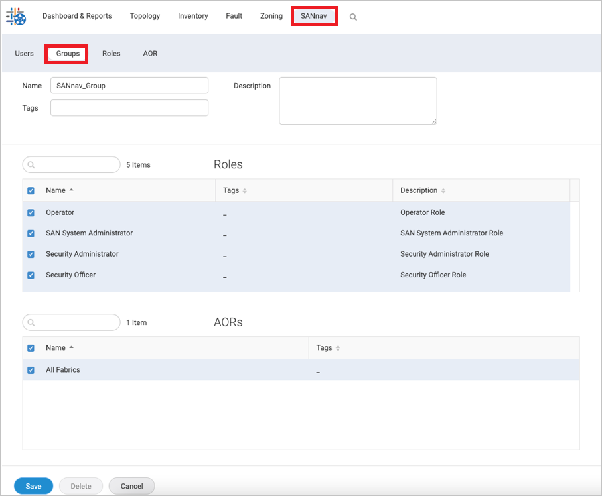Open the Inventory menu
602x496 pixels.
(x=192, y=16)
